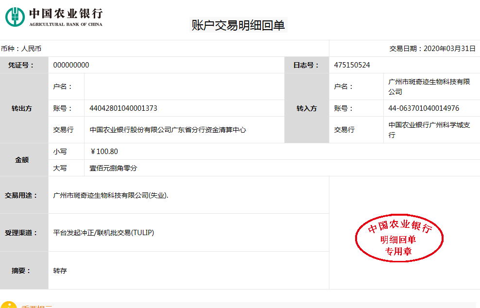The width and height of the screenshot is (480, 308).
Task: Select the log number 475150524
Action: [352, 65]
